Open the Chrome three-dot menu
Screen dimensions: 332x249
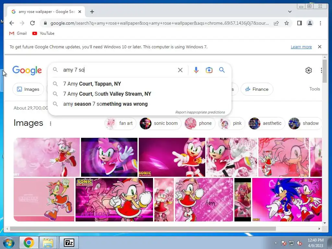point(320,23)
